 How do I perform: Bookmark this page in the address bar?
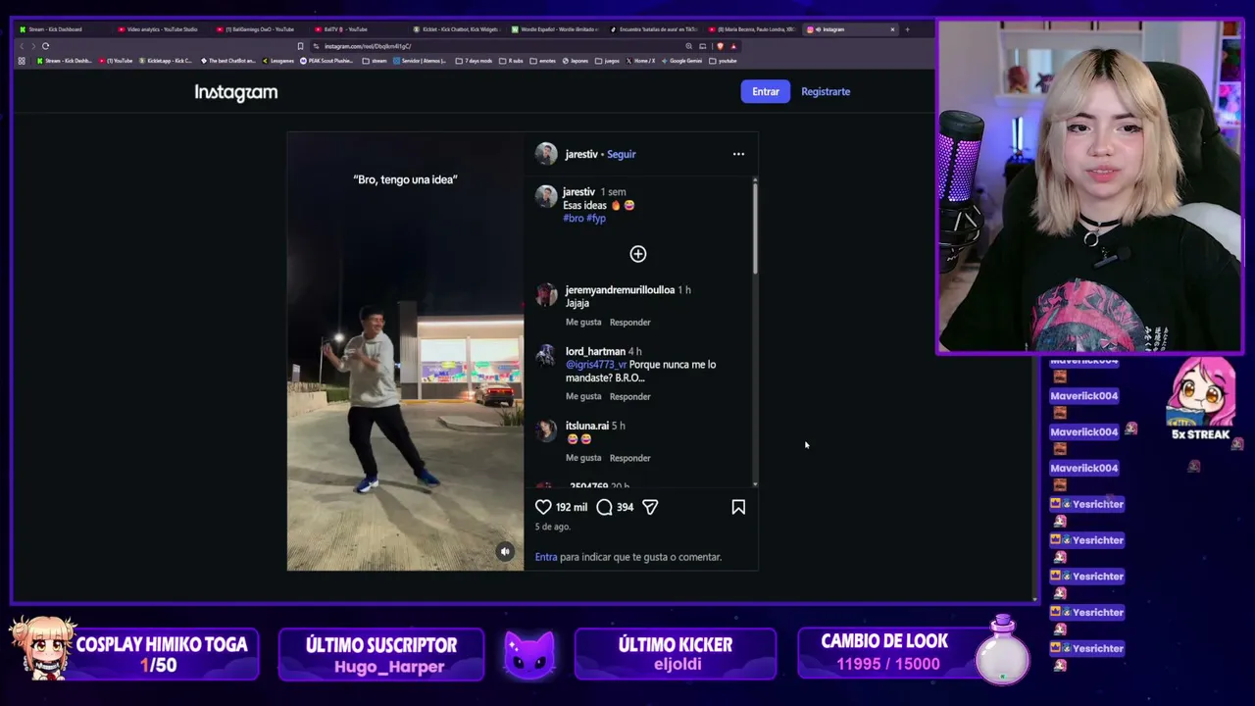click(x=300, y=46)
